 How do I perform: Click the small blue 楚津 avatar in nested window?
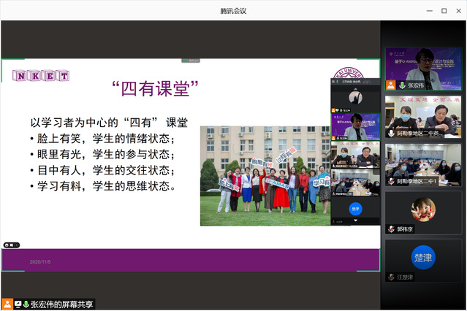point(355,207)
